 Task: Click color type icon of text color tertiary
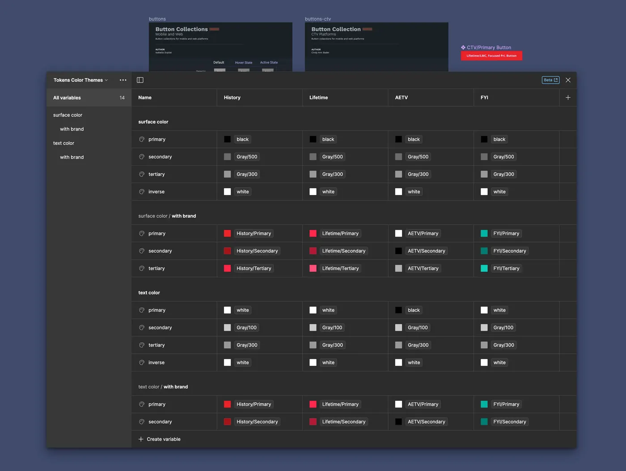coord(142,345)
